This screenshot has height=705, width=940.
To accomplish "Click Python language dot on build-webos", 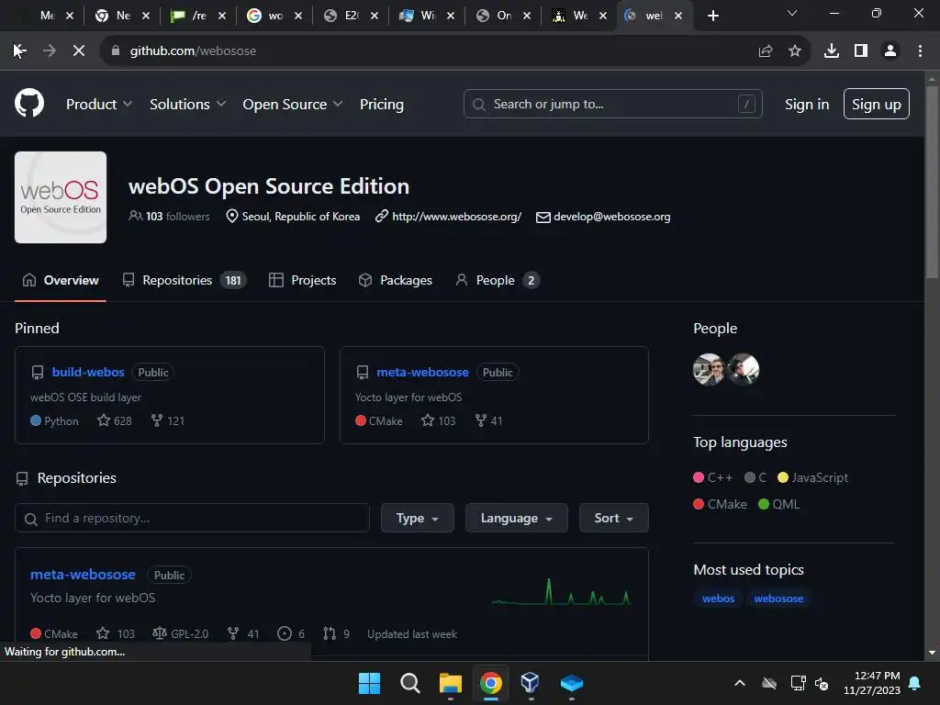I will 36,420.
